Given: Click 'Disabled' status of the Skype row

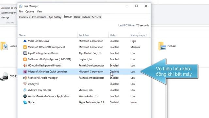Looking at the screenshot, I should [x=114, y=102].
